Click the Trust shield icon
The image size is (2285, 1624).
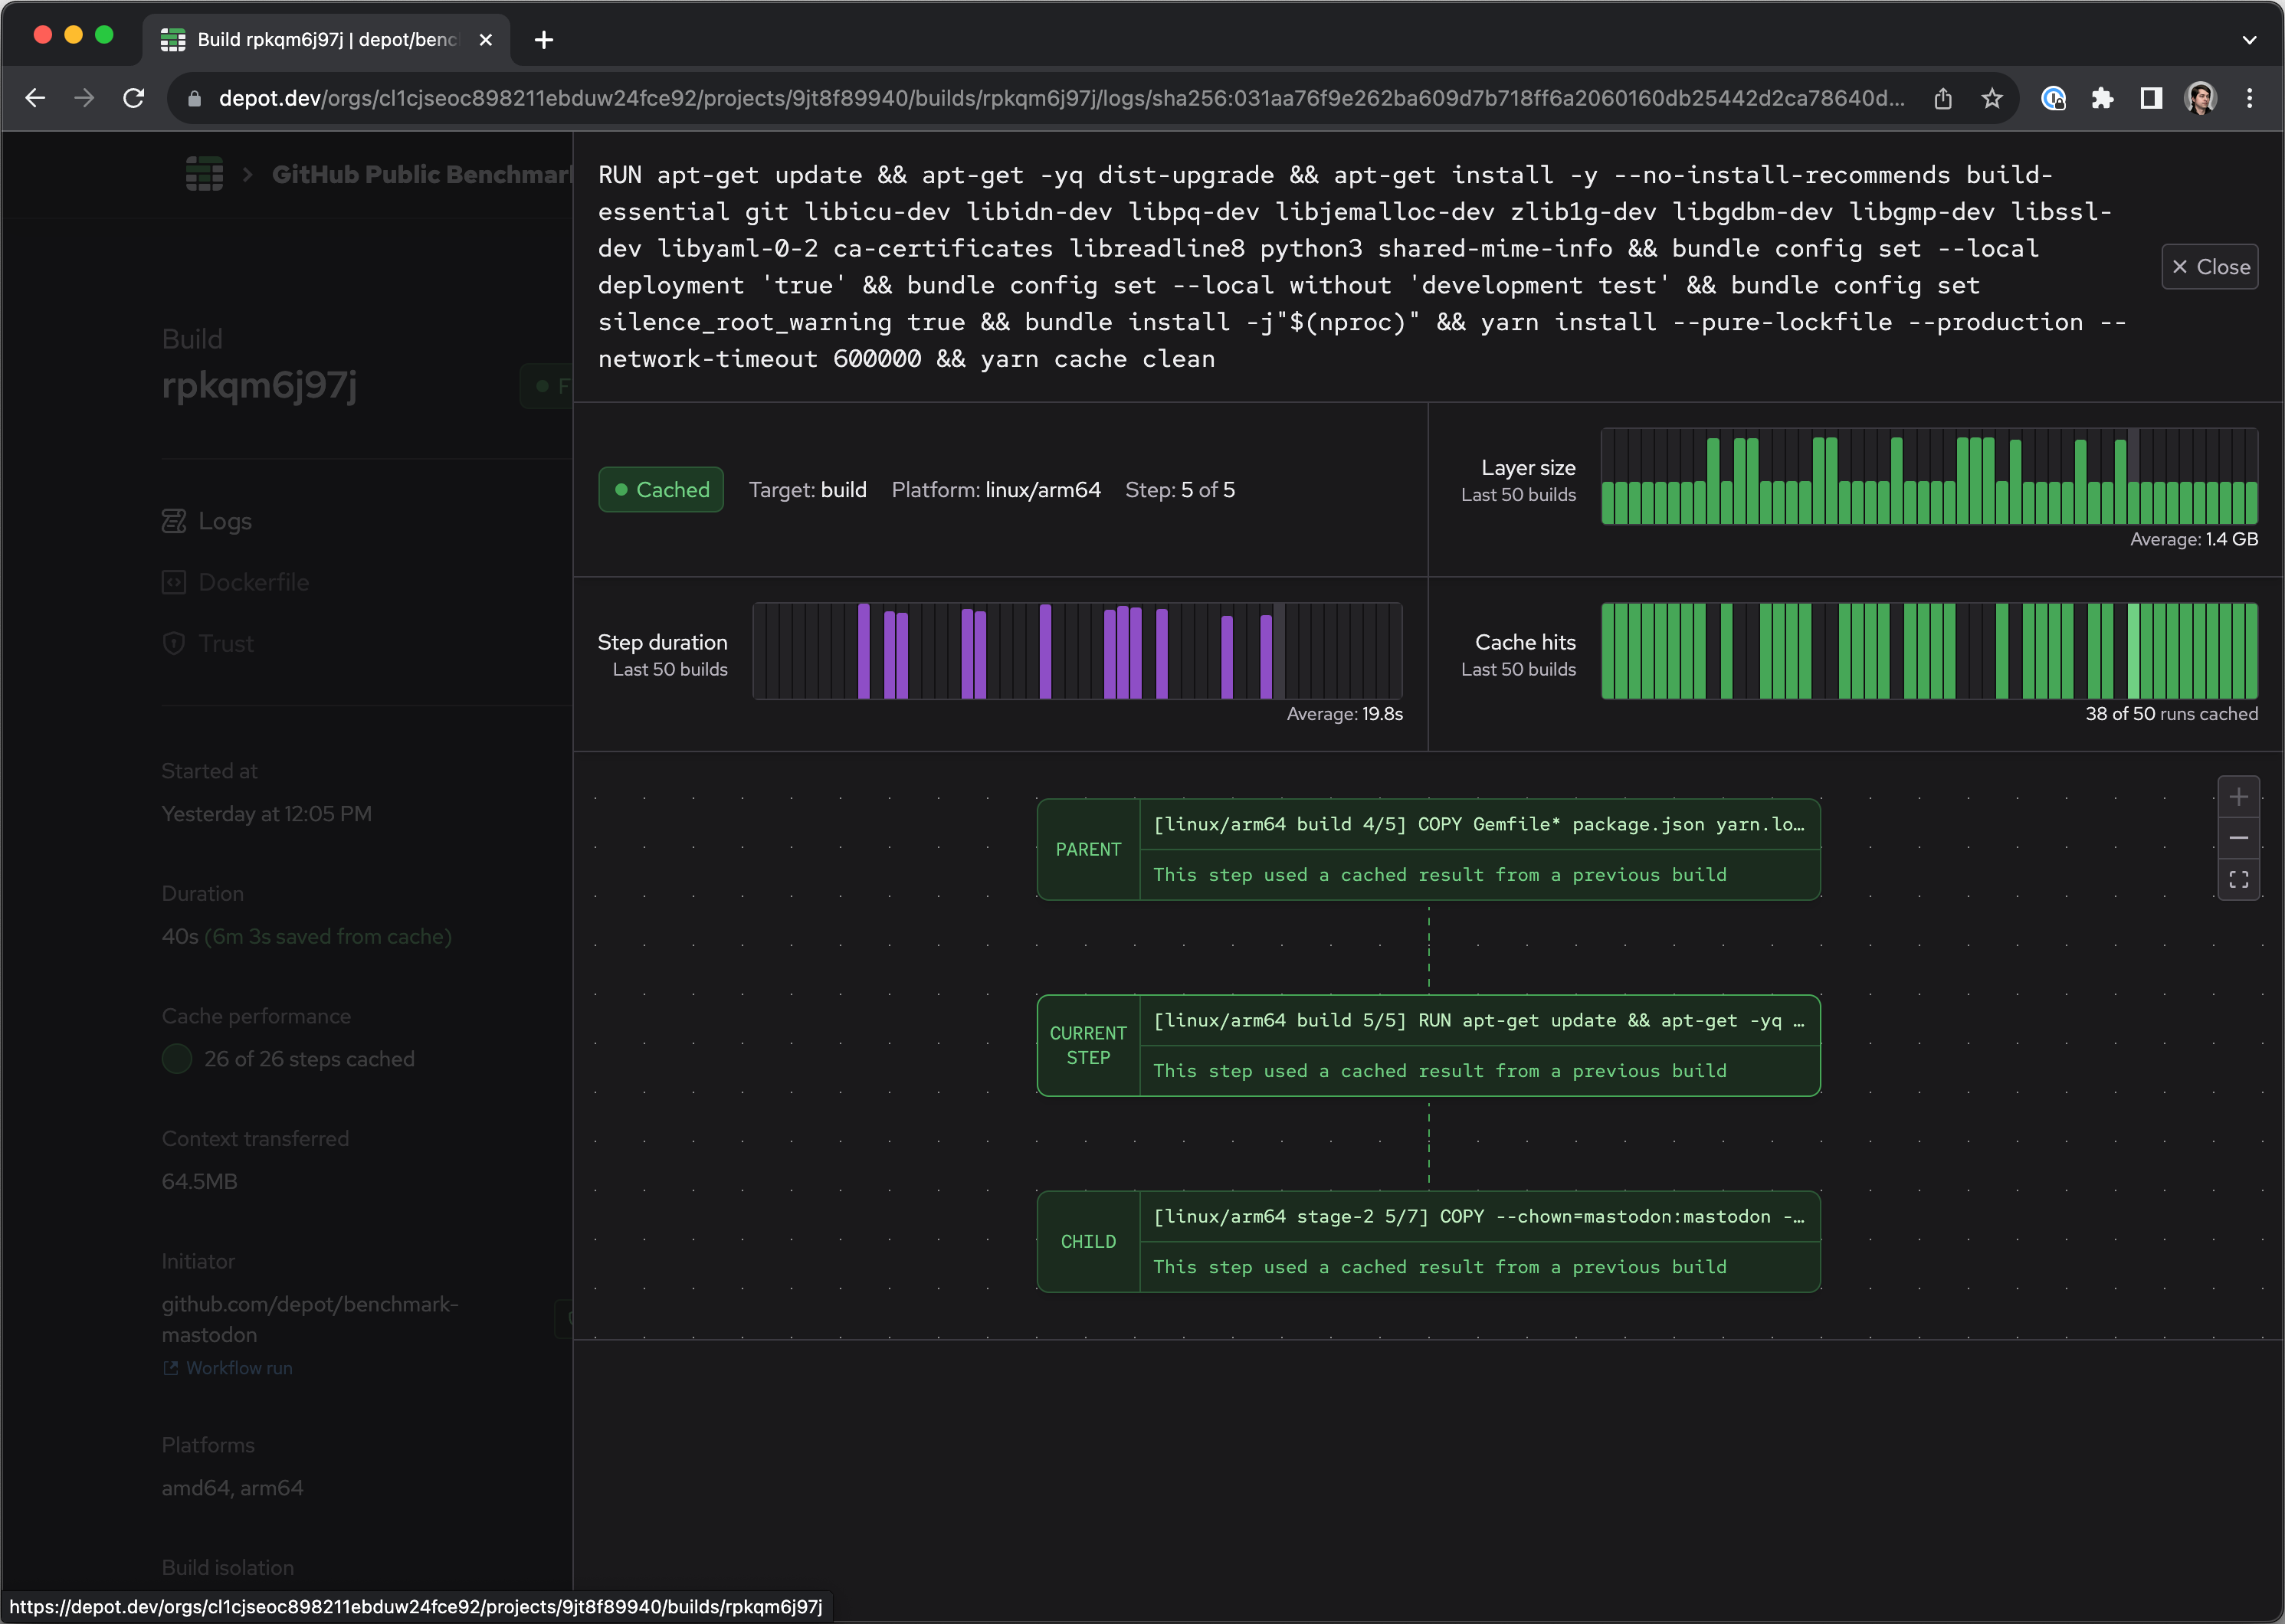[x=174, y=643]
